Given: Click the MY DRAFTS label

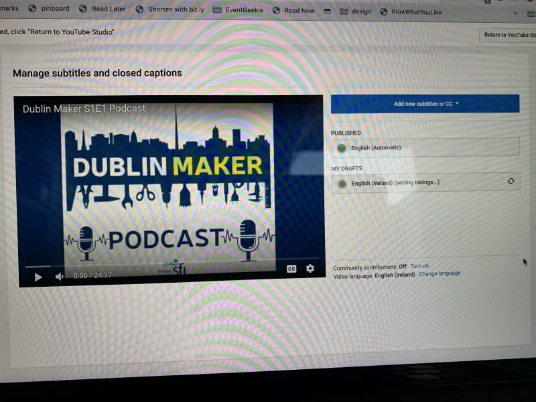Looking at the screenshot, I should point(346,169).
